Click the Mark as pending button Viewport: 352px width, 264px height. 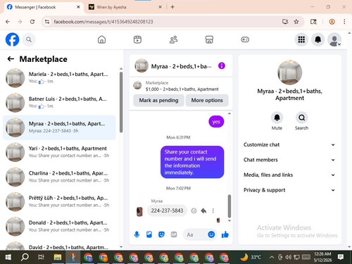pos(158,100)
